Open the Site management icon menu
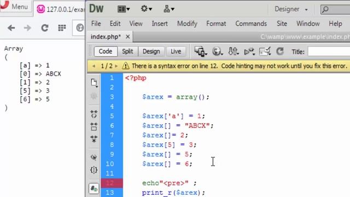 pos(169,9)
